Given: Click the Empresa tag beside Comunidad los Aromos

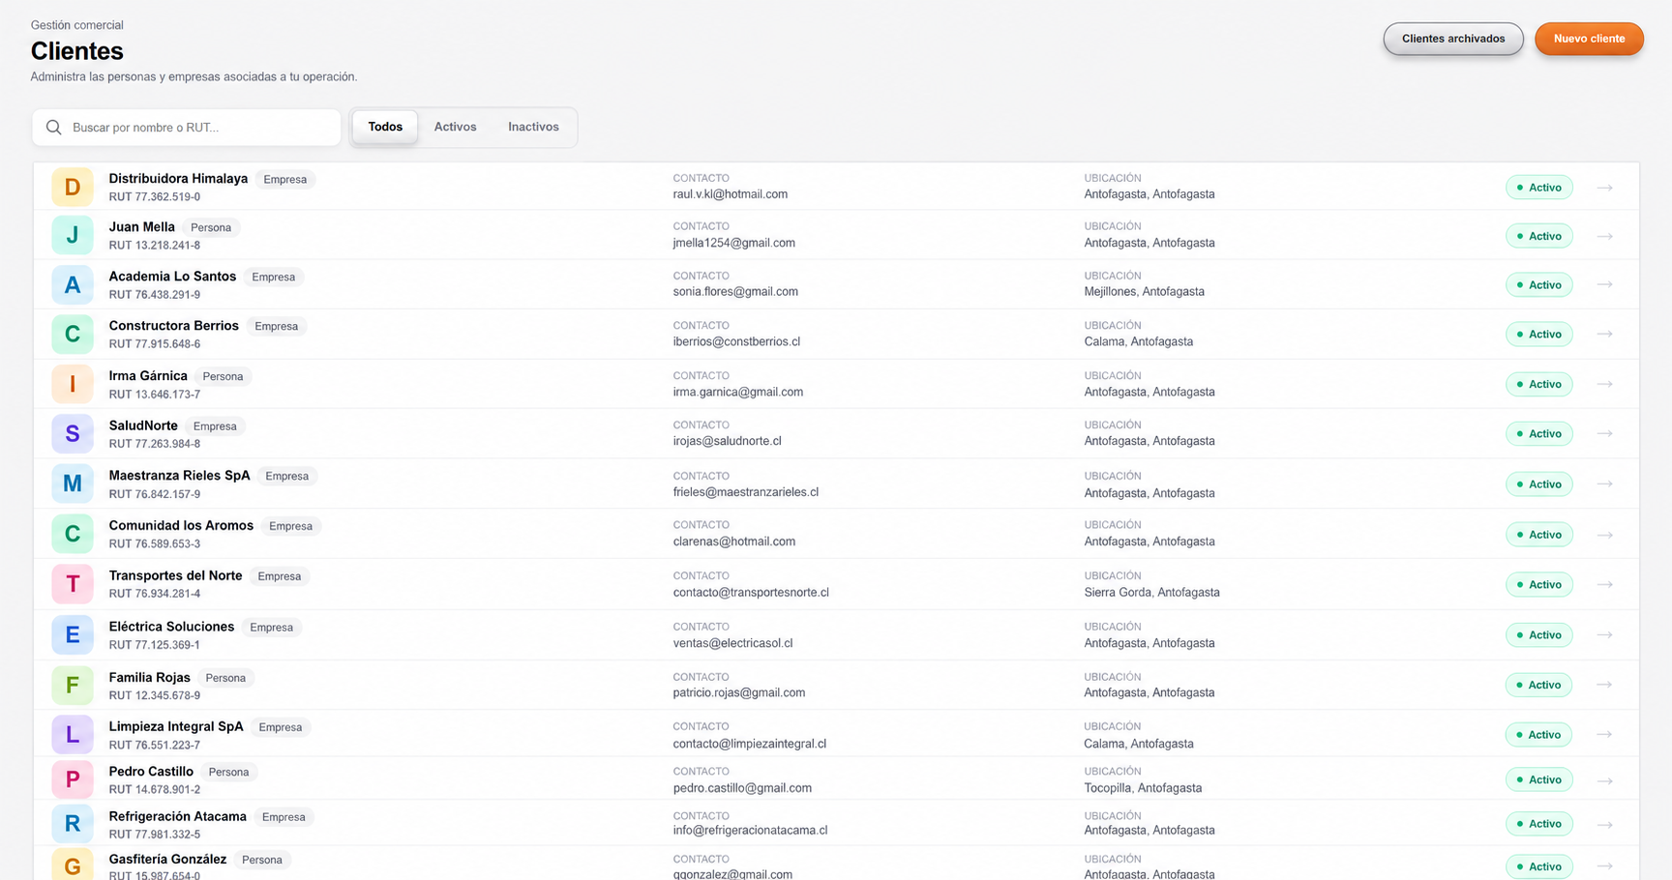Looking at the screenshot, I should tap(290, 526).
